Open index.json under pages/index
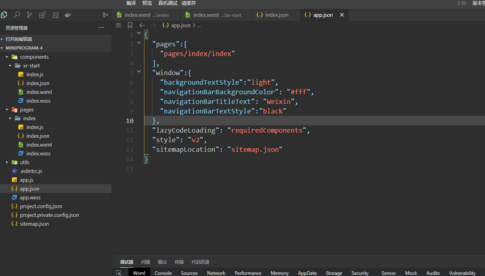 click(x=56, y=136)
